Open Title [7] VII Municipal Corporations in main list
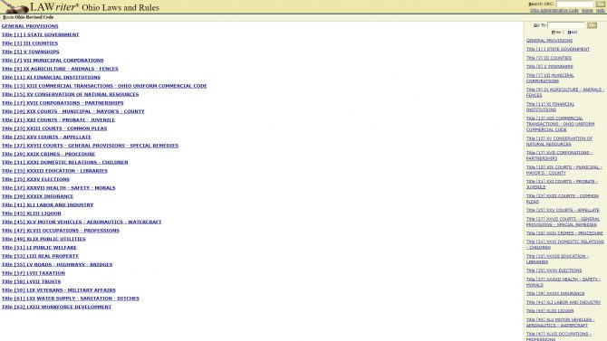 coord(53,61)
